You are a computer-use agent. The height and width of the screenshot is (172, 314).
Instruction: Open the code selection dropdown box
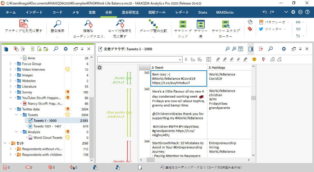140,59
